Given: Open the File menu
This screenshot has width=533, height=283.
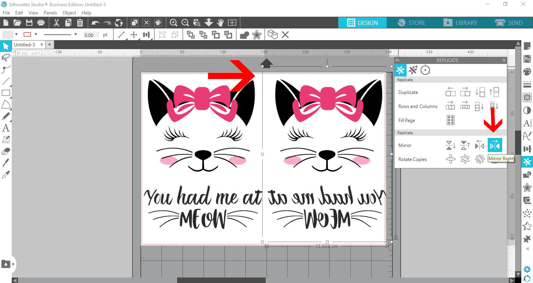Looking at the screenshot, I should (6, 13).
